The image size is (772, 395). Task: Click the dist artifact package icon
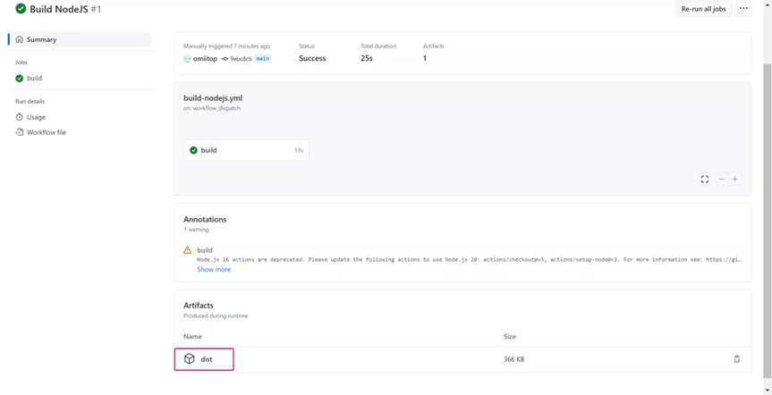tap(189, 359)
